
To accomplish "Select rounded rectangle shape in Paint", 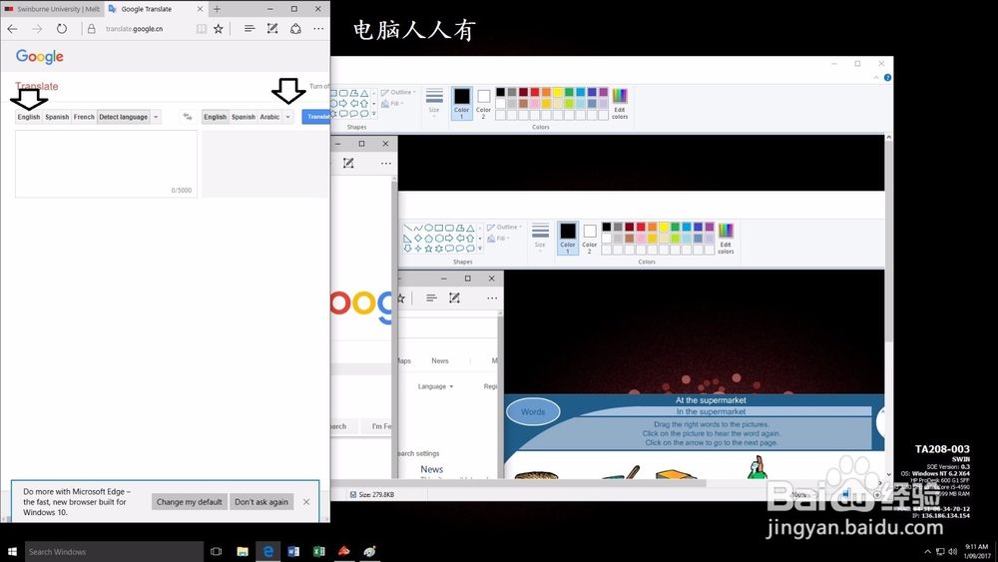I will click(x=343, y=93).
